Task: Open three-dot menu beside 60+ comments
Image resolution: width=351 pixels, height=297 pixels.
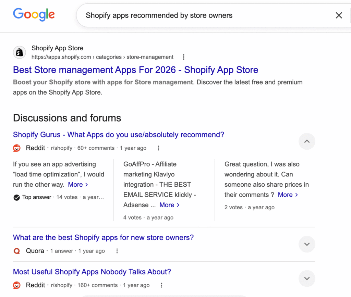Action: coord(158,148)
